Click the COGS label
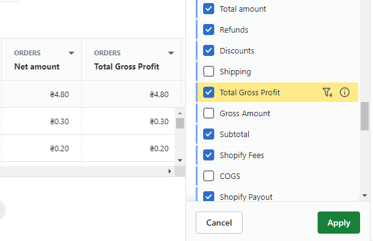Screen dimensions: 373x241 230,176
